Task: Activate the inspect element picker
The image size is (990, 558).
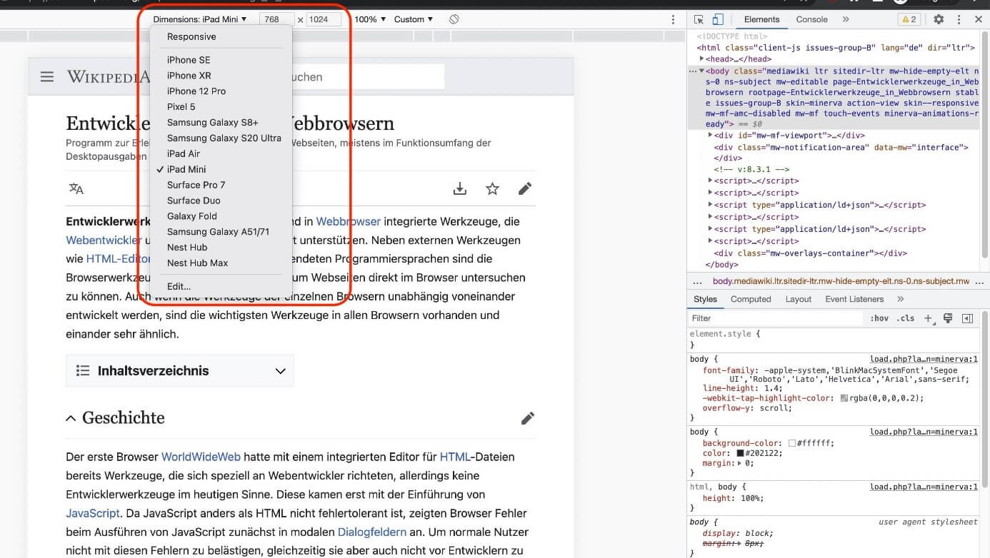Action: point(699,19)
